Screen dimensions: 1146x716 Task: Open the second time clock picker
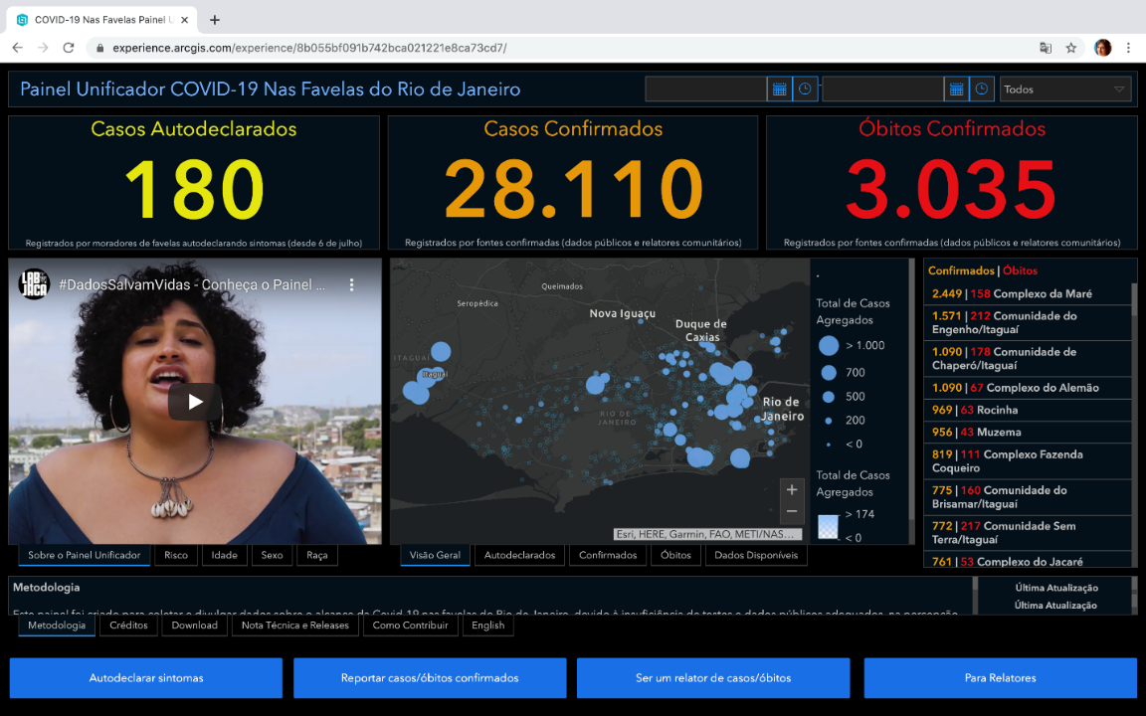pos(982,89)
